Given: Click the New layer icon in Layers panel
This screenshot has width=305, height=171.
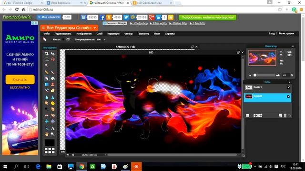Looking at the screenshot, I should coord(280,115).
